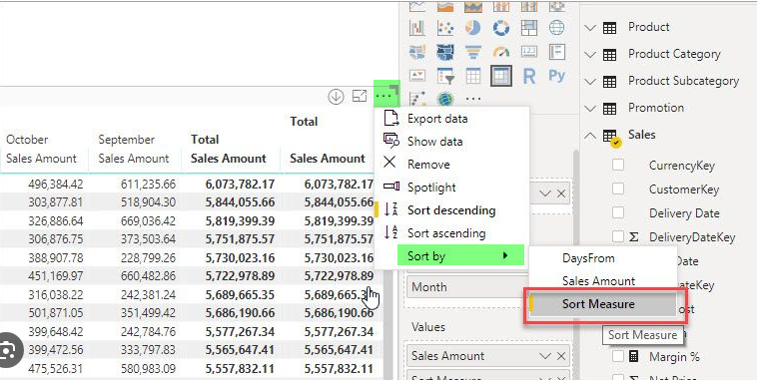Select the Multi-row card visual
757x380 pixels.
556,52
